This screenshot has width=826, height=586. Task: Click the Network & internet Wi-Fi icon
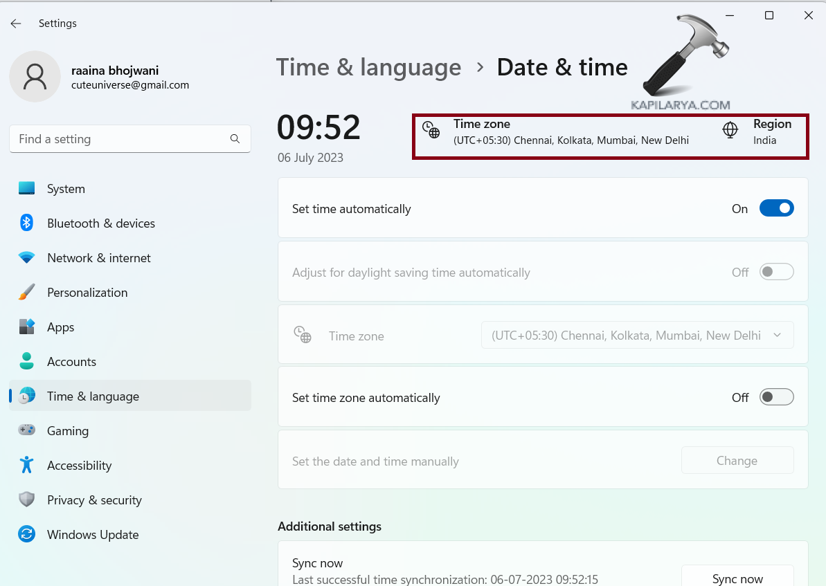pyautogui.click(x=27, y=257)
